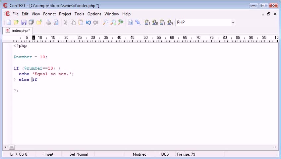The image size is (281, 159).
Task: Click 'File size: 79' status entry
Action: coord(186,154)
